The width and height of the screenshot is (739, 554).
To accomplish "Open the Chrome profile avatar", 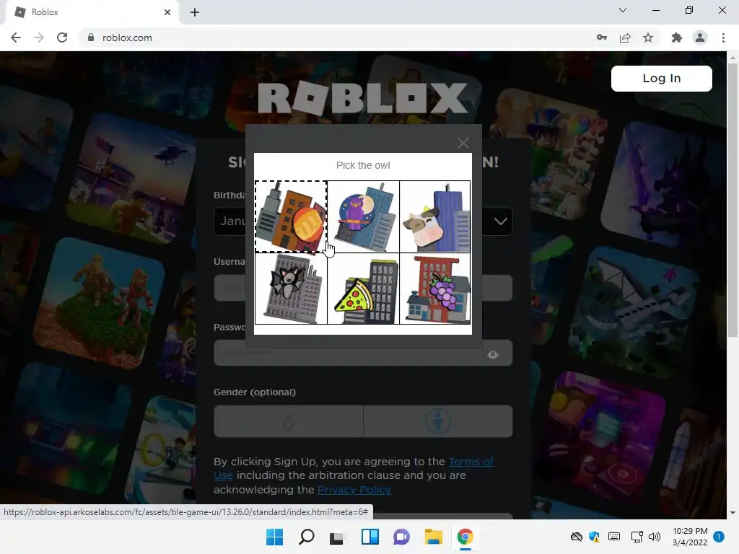I will pyautogui.click(x=700, y=38).
